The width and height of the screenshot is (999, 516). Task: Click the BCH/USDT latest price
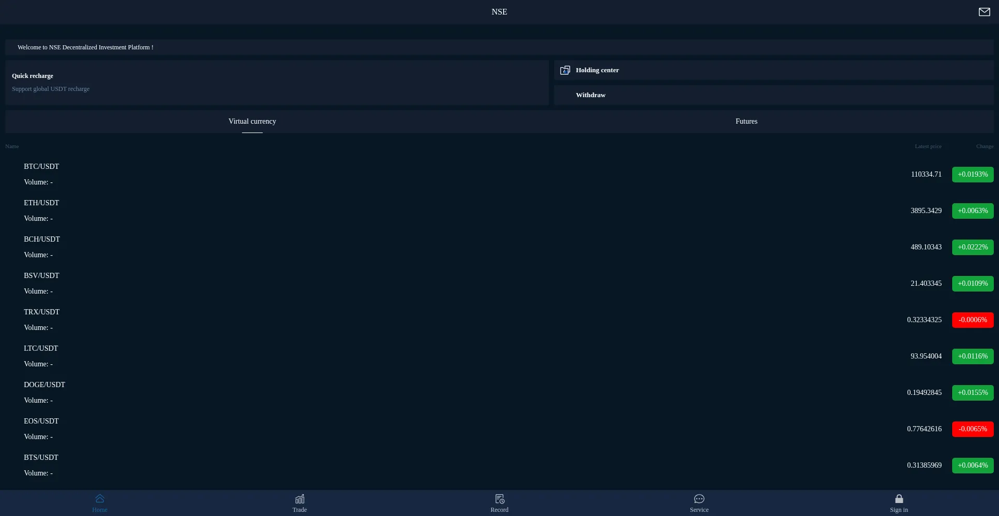[x=926, y=247]
